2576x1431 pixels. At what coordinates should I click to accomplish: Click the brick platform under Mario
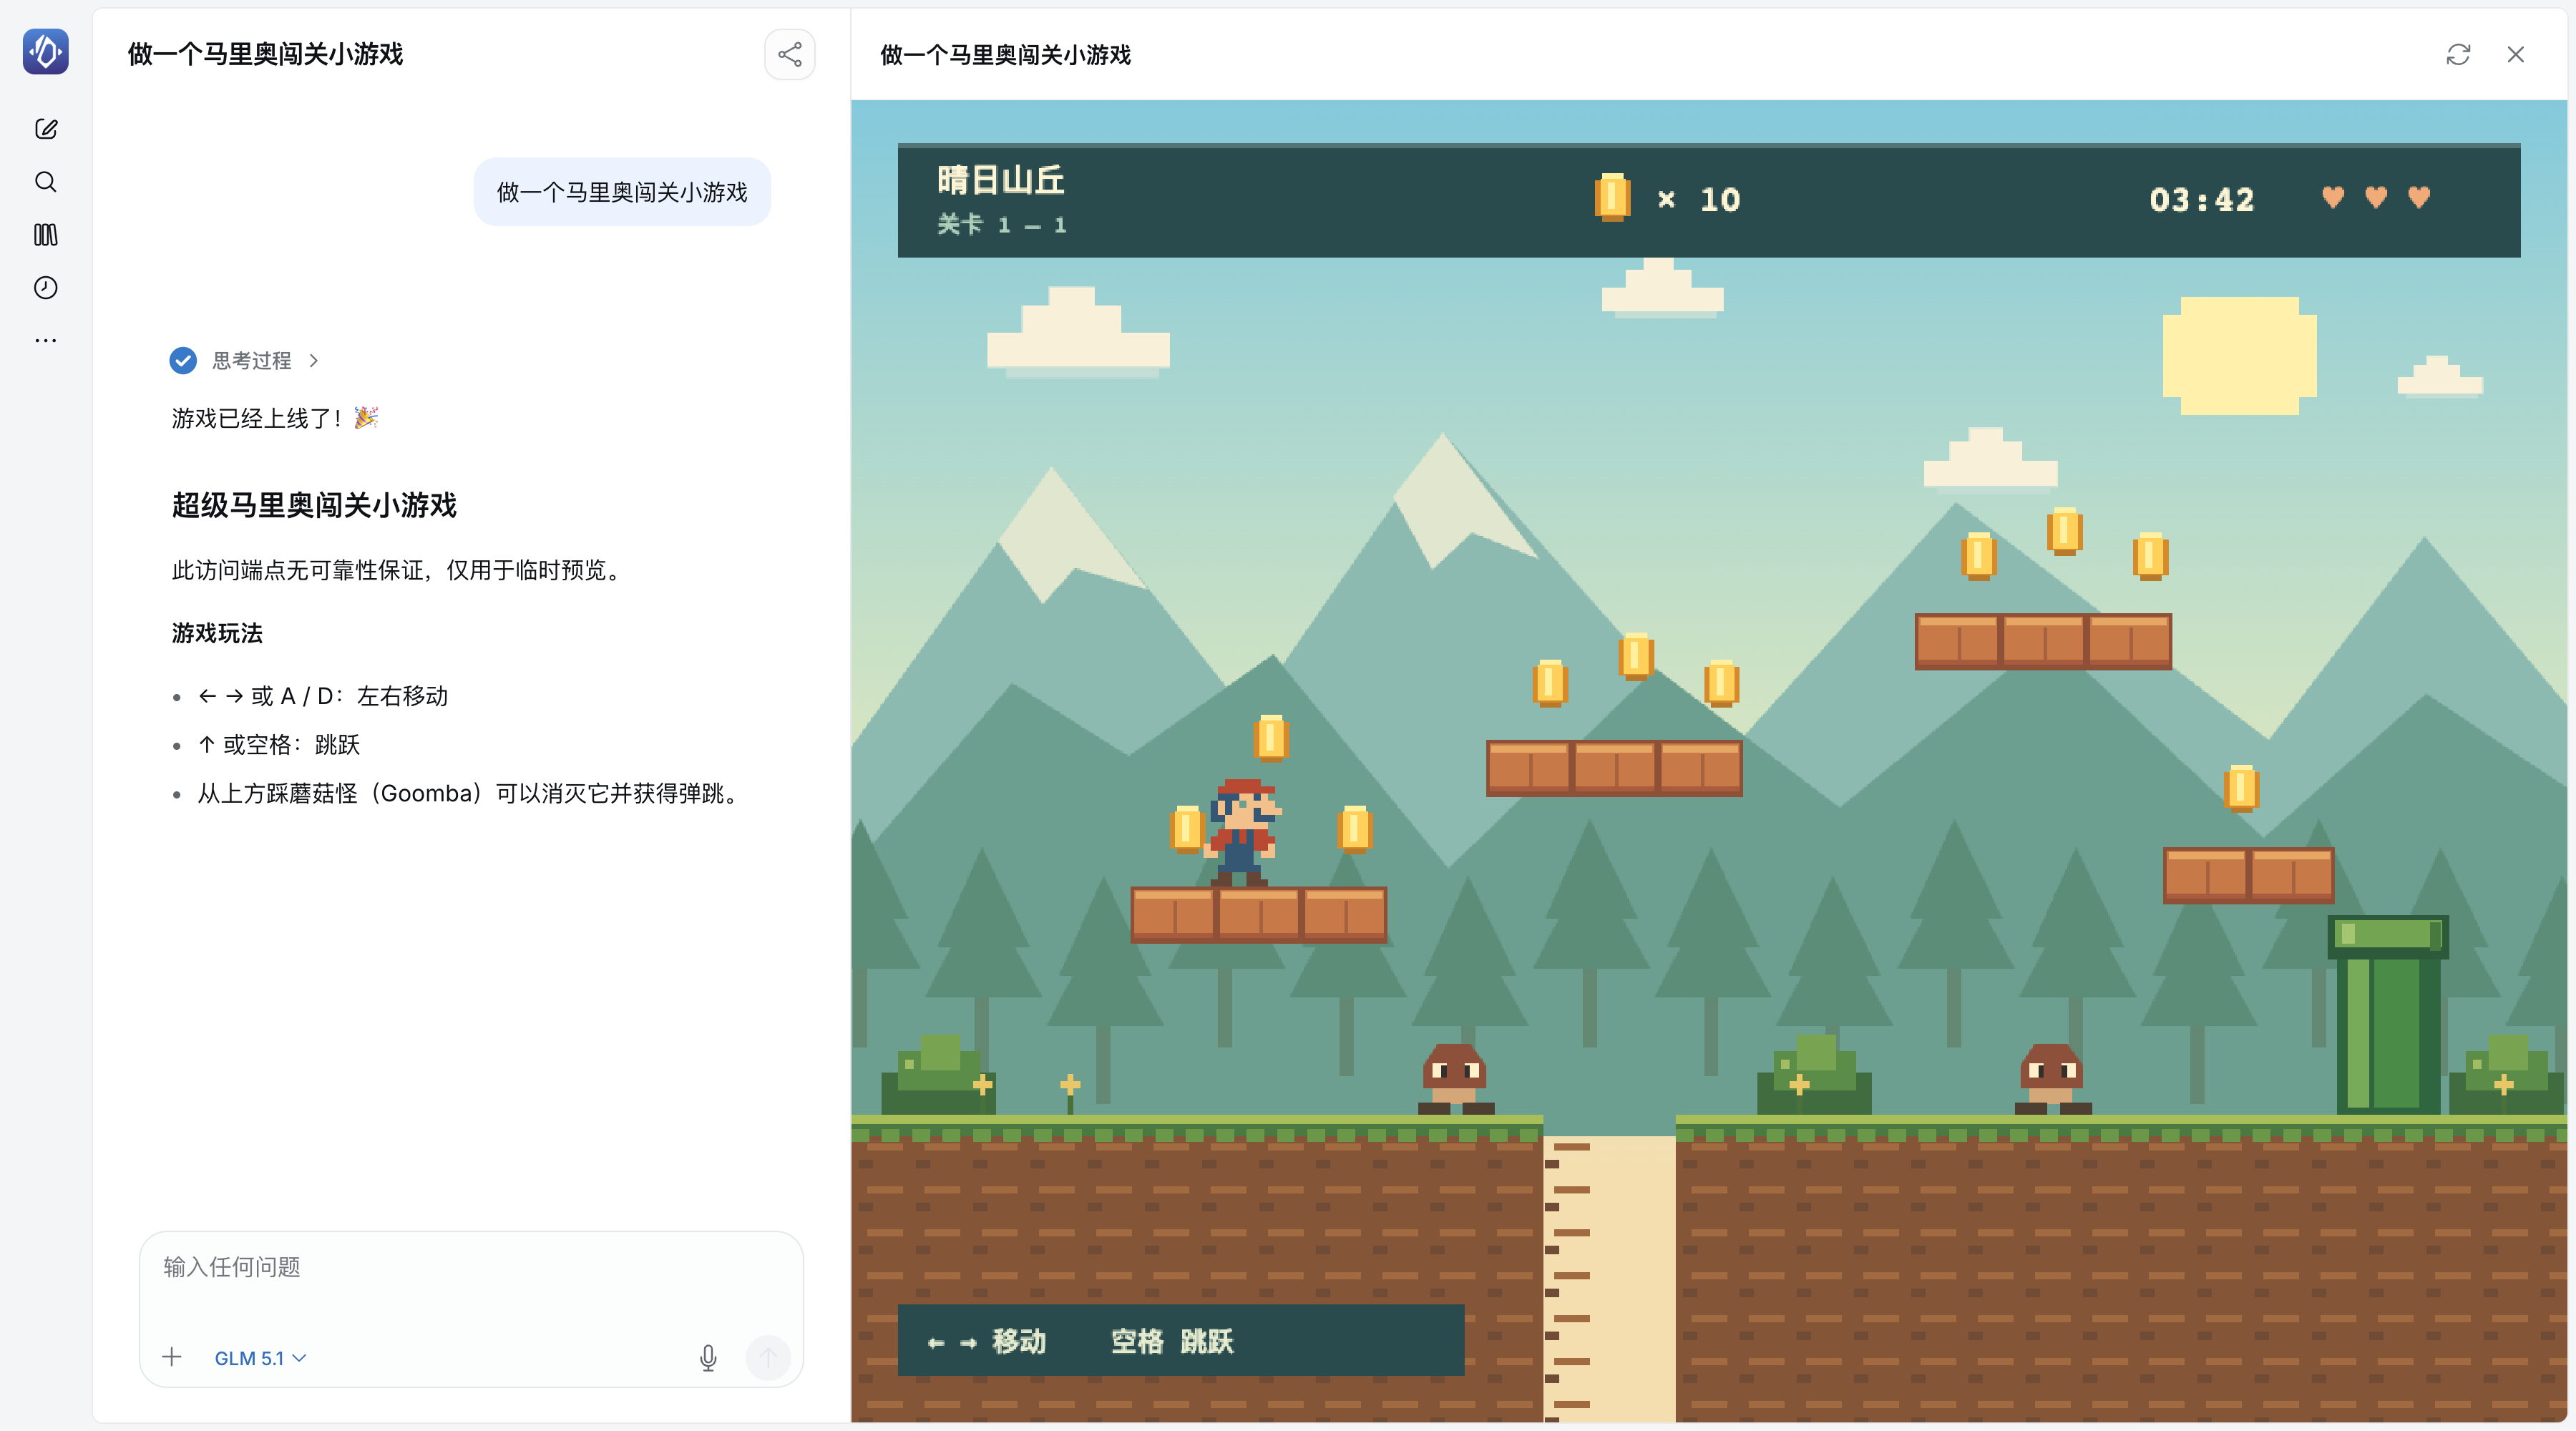point(1259,915)
